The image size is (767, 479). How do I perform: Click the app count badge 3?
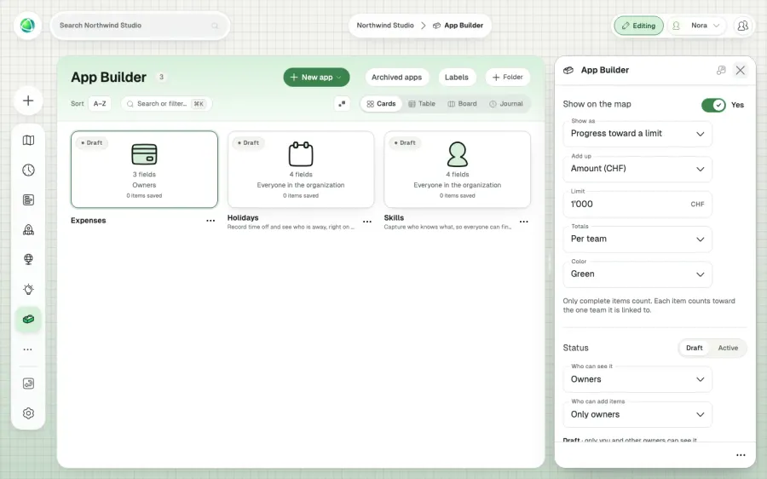(x=161, y=77)
